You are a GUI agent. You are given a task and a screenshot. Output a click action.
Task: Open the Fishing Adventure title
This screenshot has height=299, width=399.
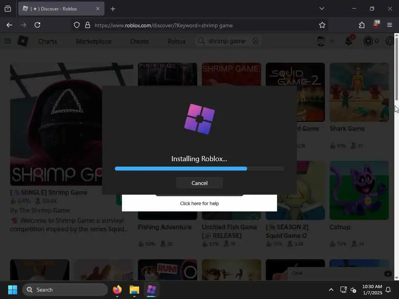[165, 227]
